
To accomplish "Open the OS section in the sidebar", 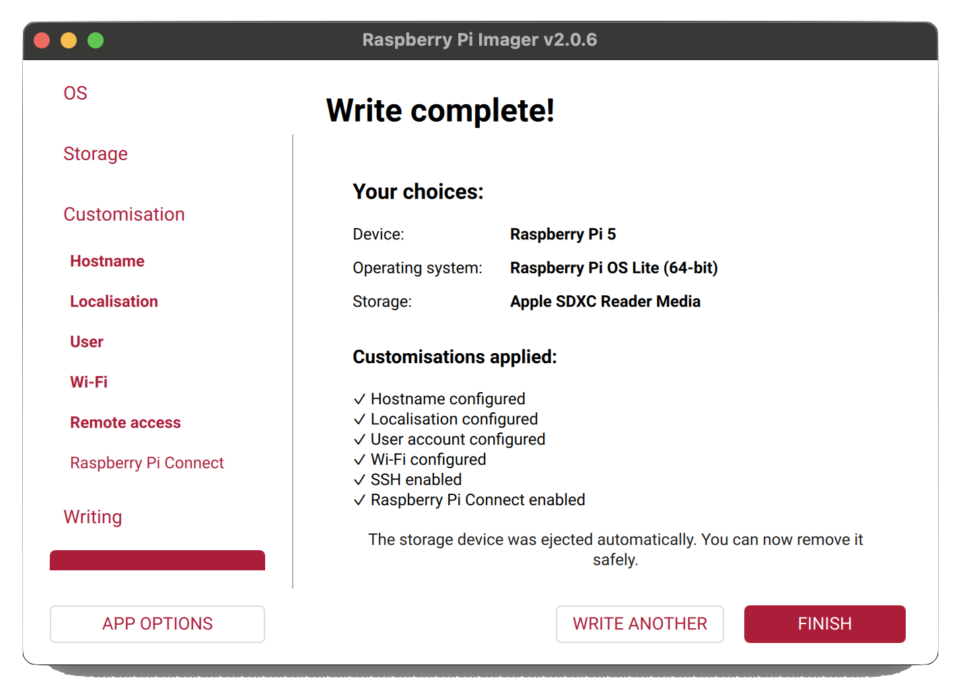I will [x=75, y=93].
